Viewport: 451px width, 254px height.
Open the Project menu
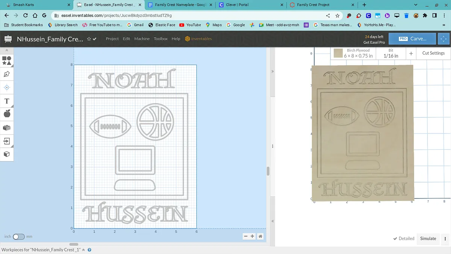(x=112, y=39)
